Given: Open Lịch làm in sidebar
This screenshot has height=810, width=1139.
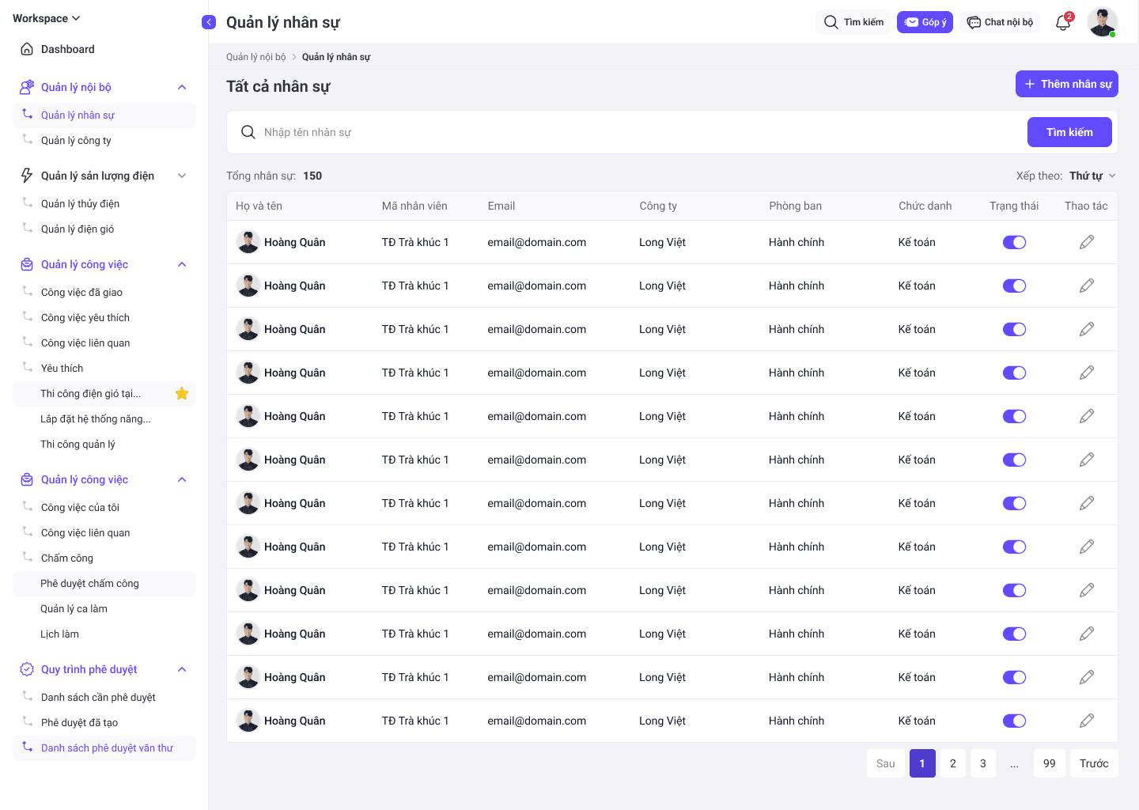Looking at the screenshot, I should [x=104, y=634].
